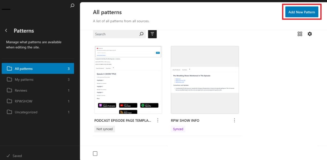Viewport: 327px width, 160px height.
Task: Click the Apple Podcasts badge in preview
Action: 107,105
